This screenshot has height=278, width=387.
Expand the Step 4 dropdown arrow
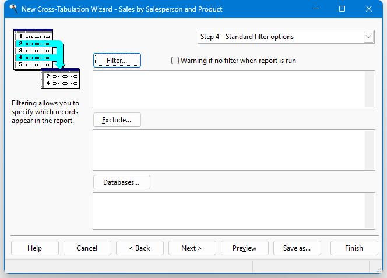pos(368,37)
